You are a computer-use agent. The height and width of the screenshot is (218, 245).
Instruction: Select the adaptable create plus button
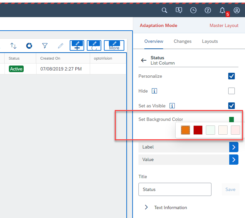[77, 45]
